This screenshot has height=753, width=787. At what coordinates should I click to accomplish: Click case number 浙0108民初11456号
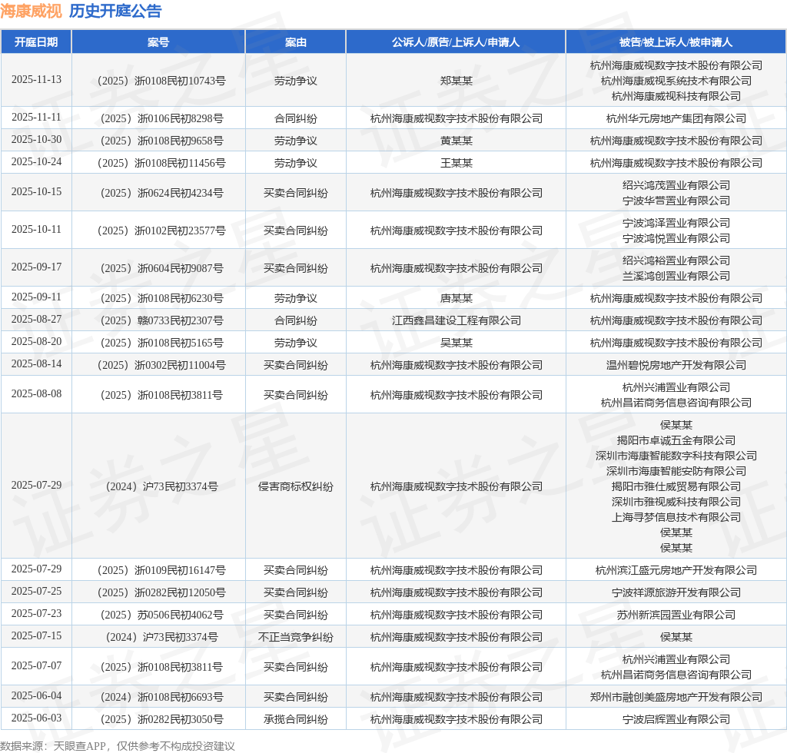[161, 163]
